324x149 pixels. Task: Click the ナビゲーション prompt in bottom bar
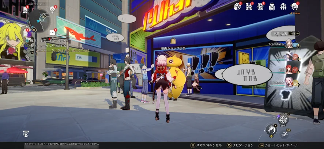pyautogui.click(x=240, y=145)
